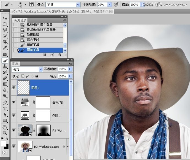Select the Eyedropper tool
This screenshot has width=190, height=160.
(5, 48)
